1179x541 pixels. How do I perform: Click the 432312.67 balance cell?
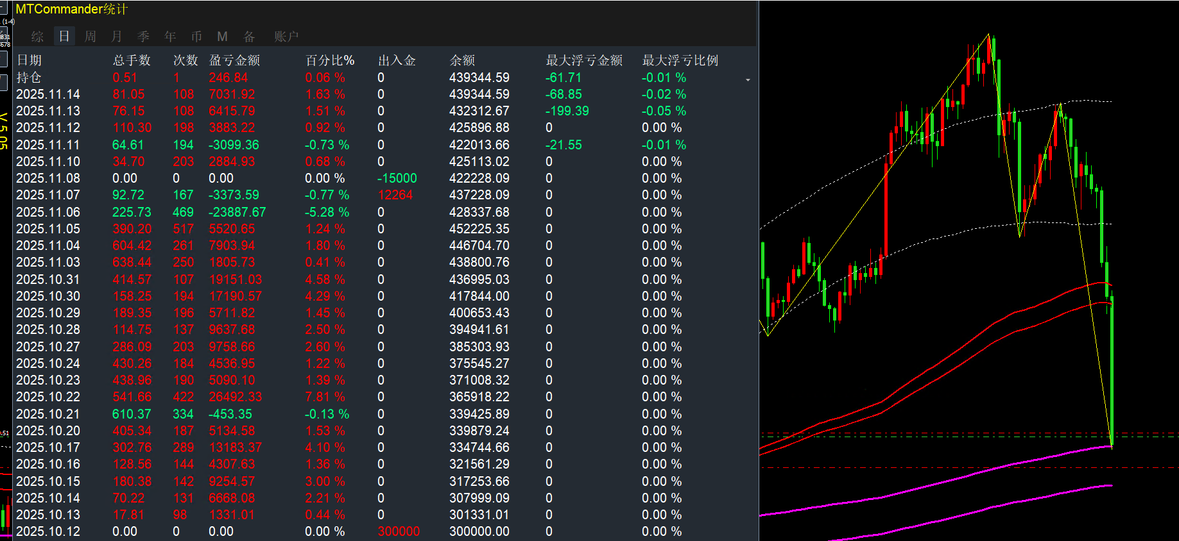coord(479,111)
